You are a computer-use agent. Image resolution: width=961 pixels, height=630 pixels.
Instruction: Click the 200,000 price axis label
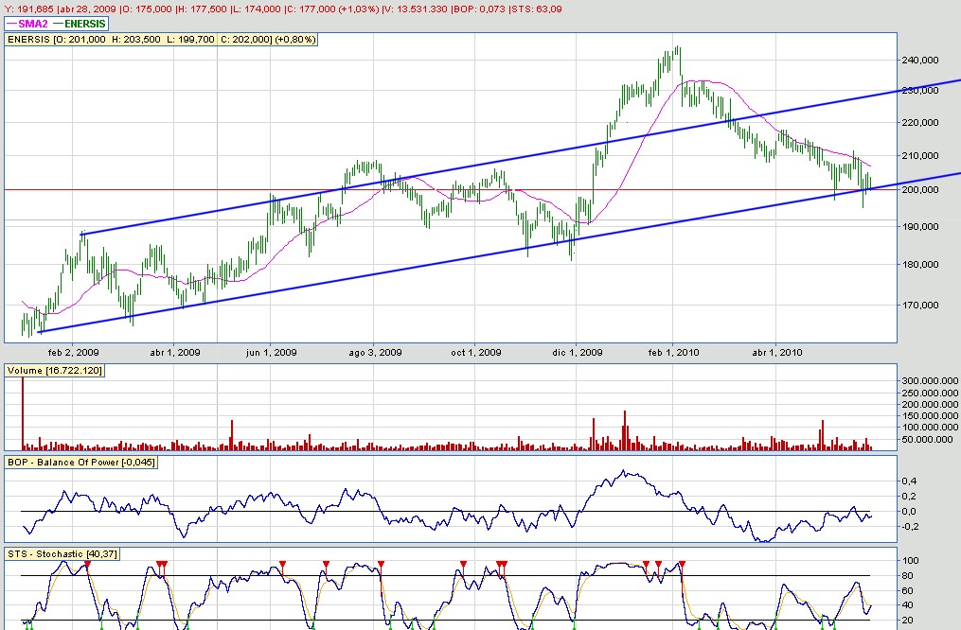920,190
